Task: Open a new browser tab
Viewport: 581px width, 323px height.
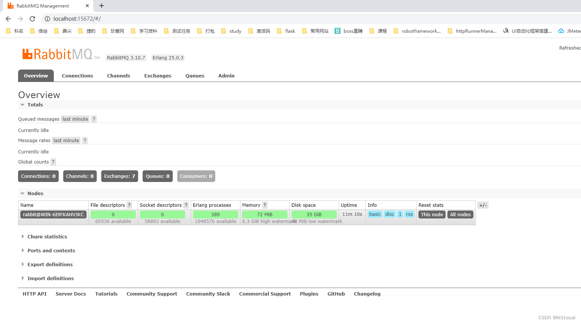Action: (102, 6)
